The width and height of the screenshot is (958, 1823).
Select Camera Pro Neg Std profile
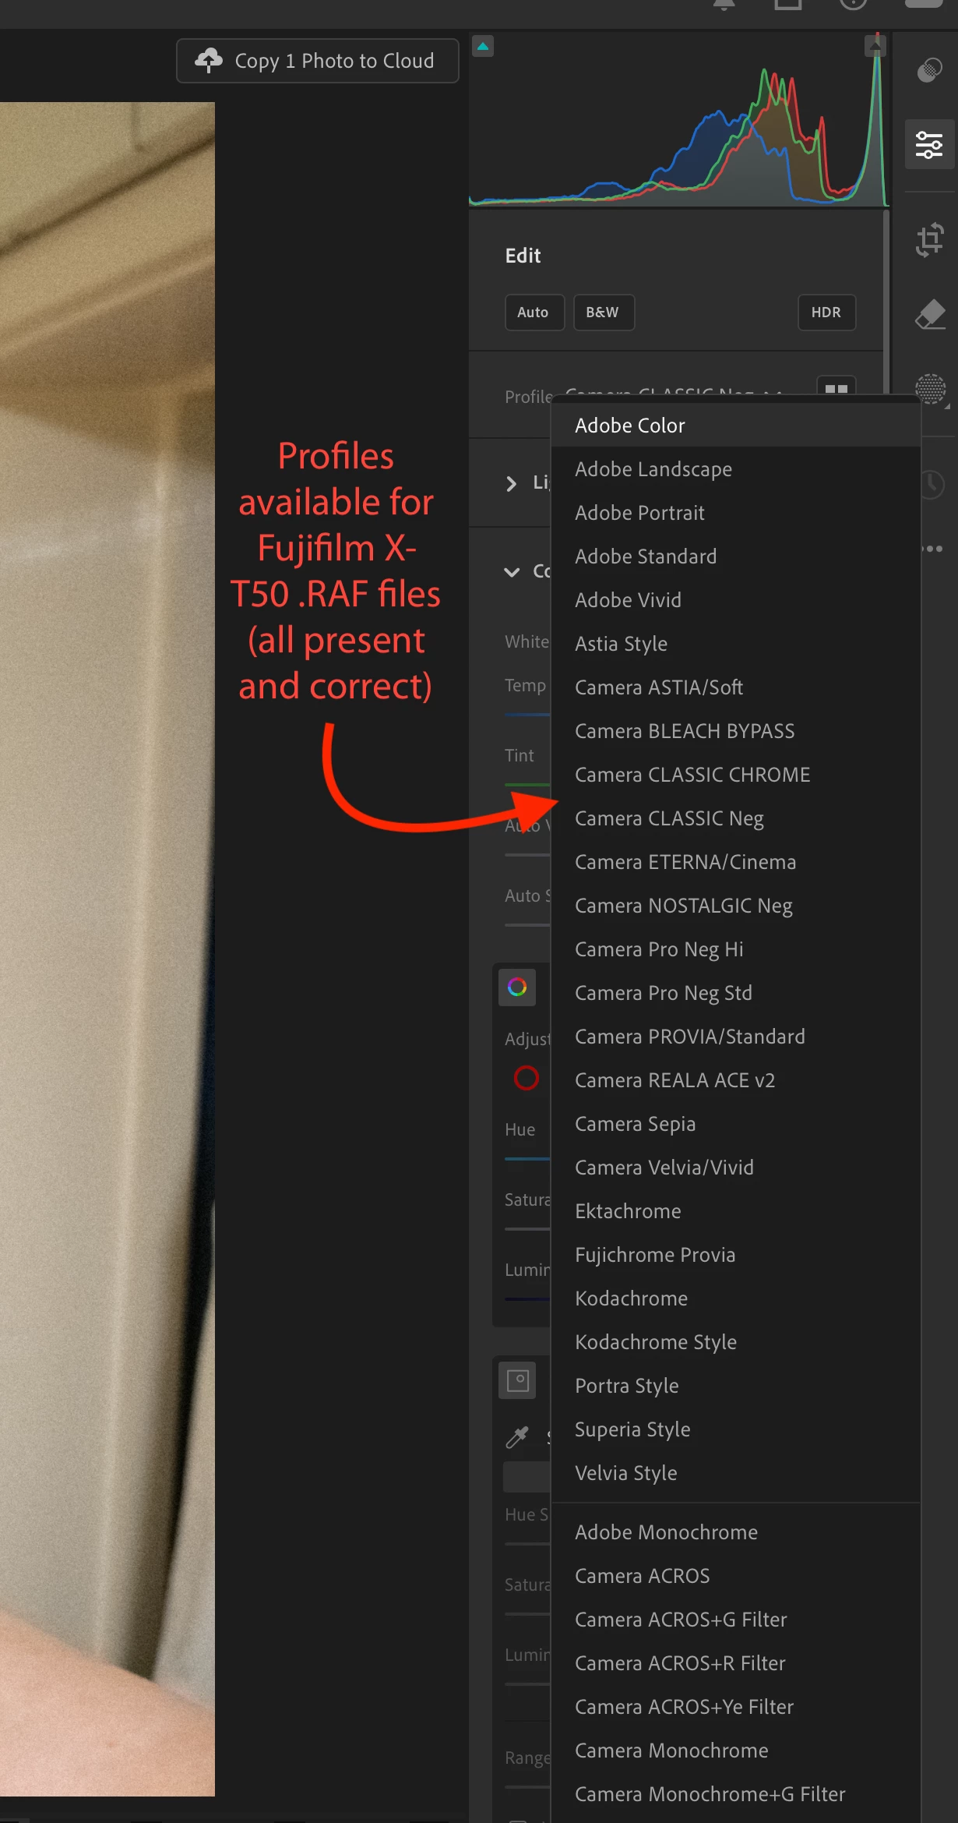click(736, 993)
